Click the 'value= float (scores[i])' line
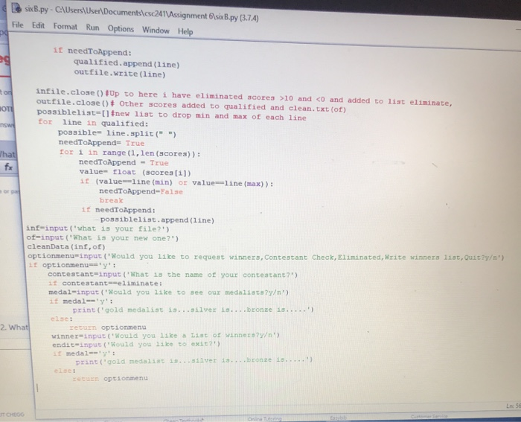This screenshot has height=422, width=521. tap(135, 173)
